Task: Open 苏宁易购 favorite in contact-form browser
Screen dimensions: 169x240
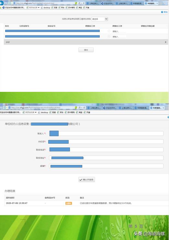Action: tap(70, 112)
